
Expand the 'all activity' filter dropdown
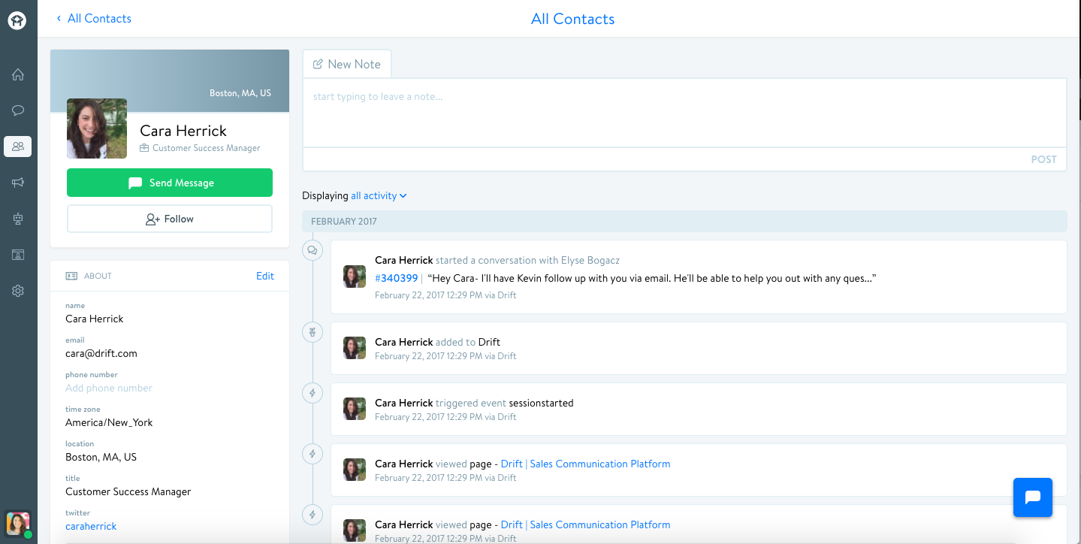coord(379,196)
